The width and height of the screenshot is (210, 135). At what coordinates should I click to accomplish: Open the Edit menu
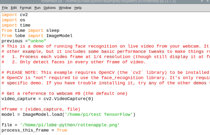click(x=14, y=8)
